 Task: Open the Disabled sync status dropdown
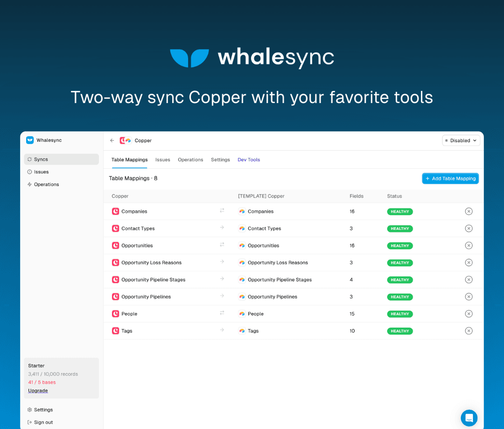(x=461, y=140)
